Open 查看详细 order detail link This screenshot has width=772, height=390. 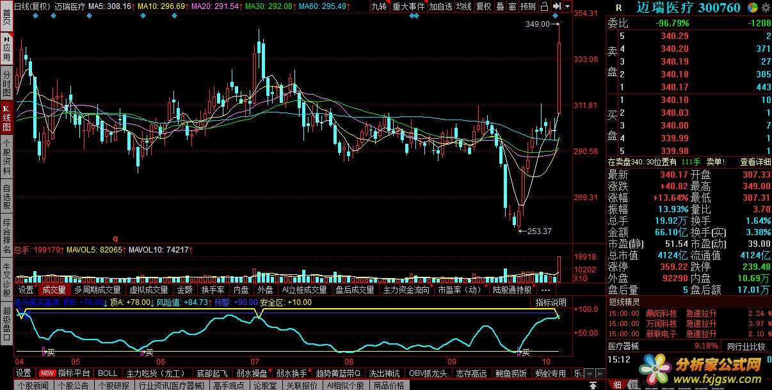pos(755,162)
